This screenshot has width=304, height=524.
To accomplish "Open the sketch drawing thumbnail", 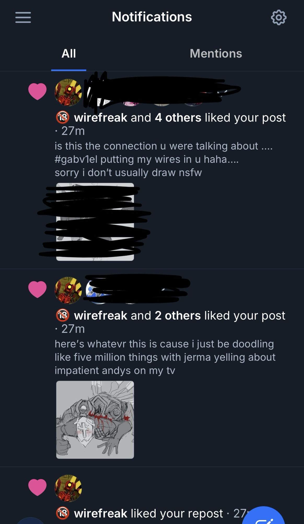I will (95, 420).
